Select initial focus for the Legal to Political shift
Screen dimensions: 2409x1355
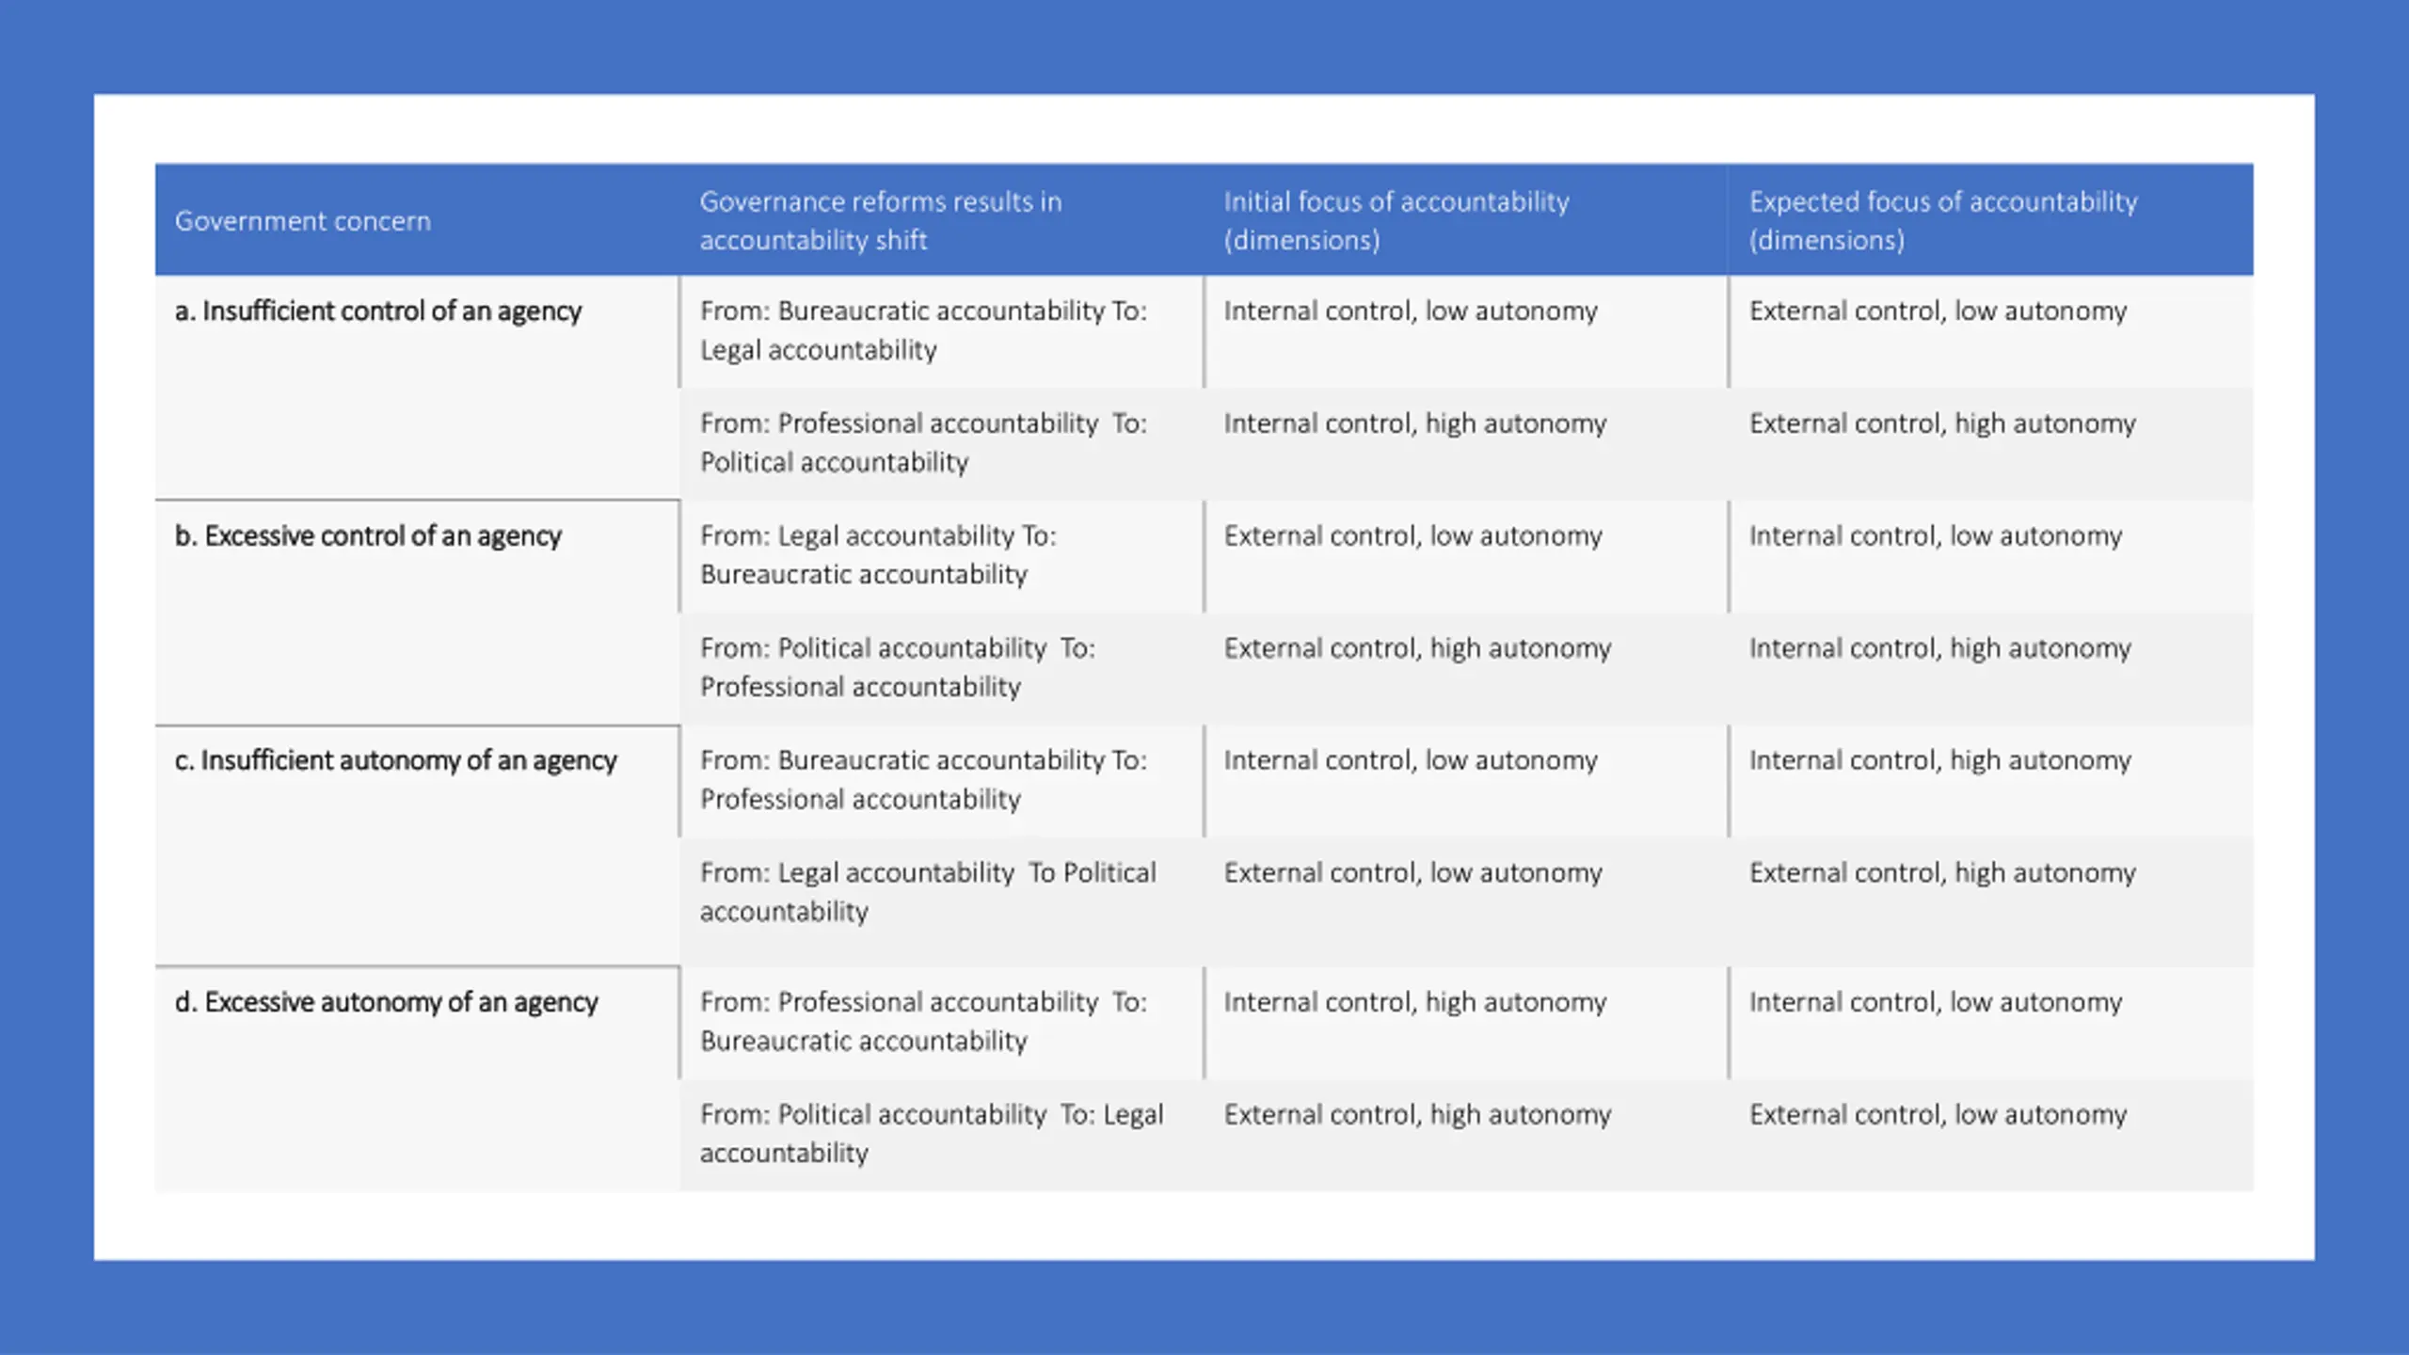click(1412, 873)
